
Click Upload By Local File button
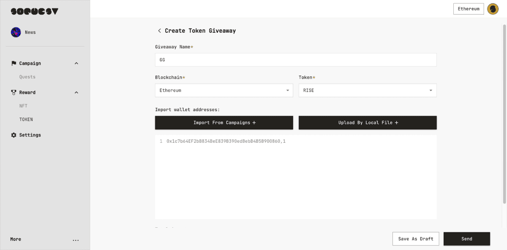click(367, 123)
